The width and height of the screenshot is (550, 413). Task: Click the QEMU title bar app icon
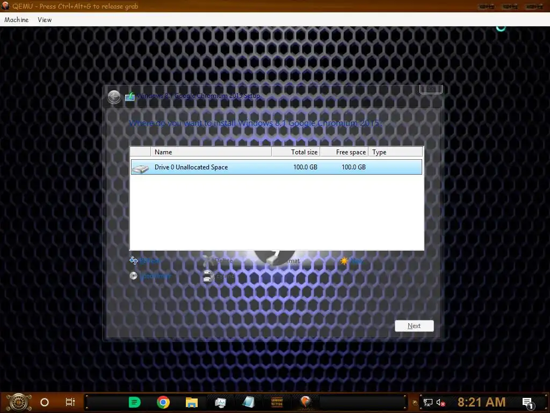pos(5,6)
